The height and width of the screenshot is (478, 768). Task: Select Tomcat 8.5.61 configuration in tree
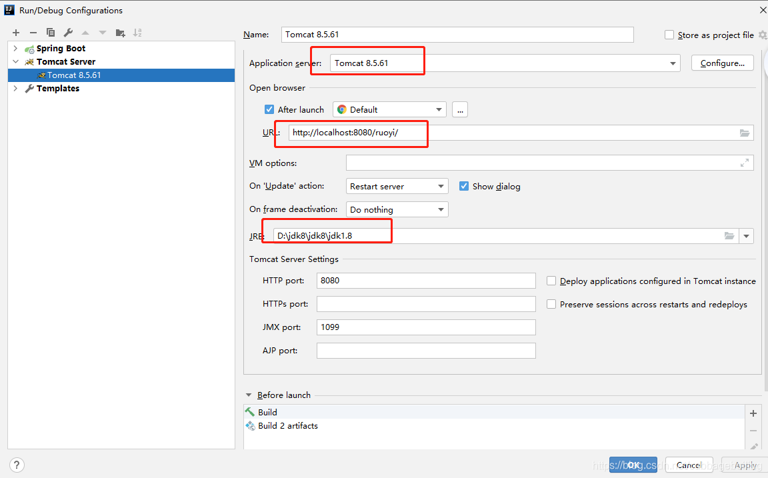click(x=121, y=75)
